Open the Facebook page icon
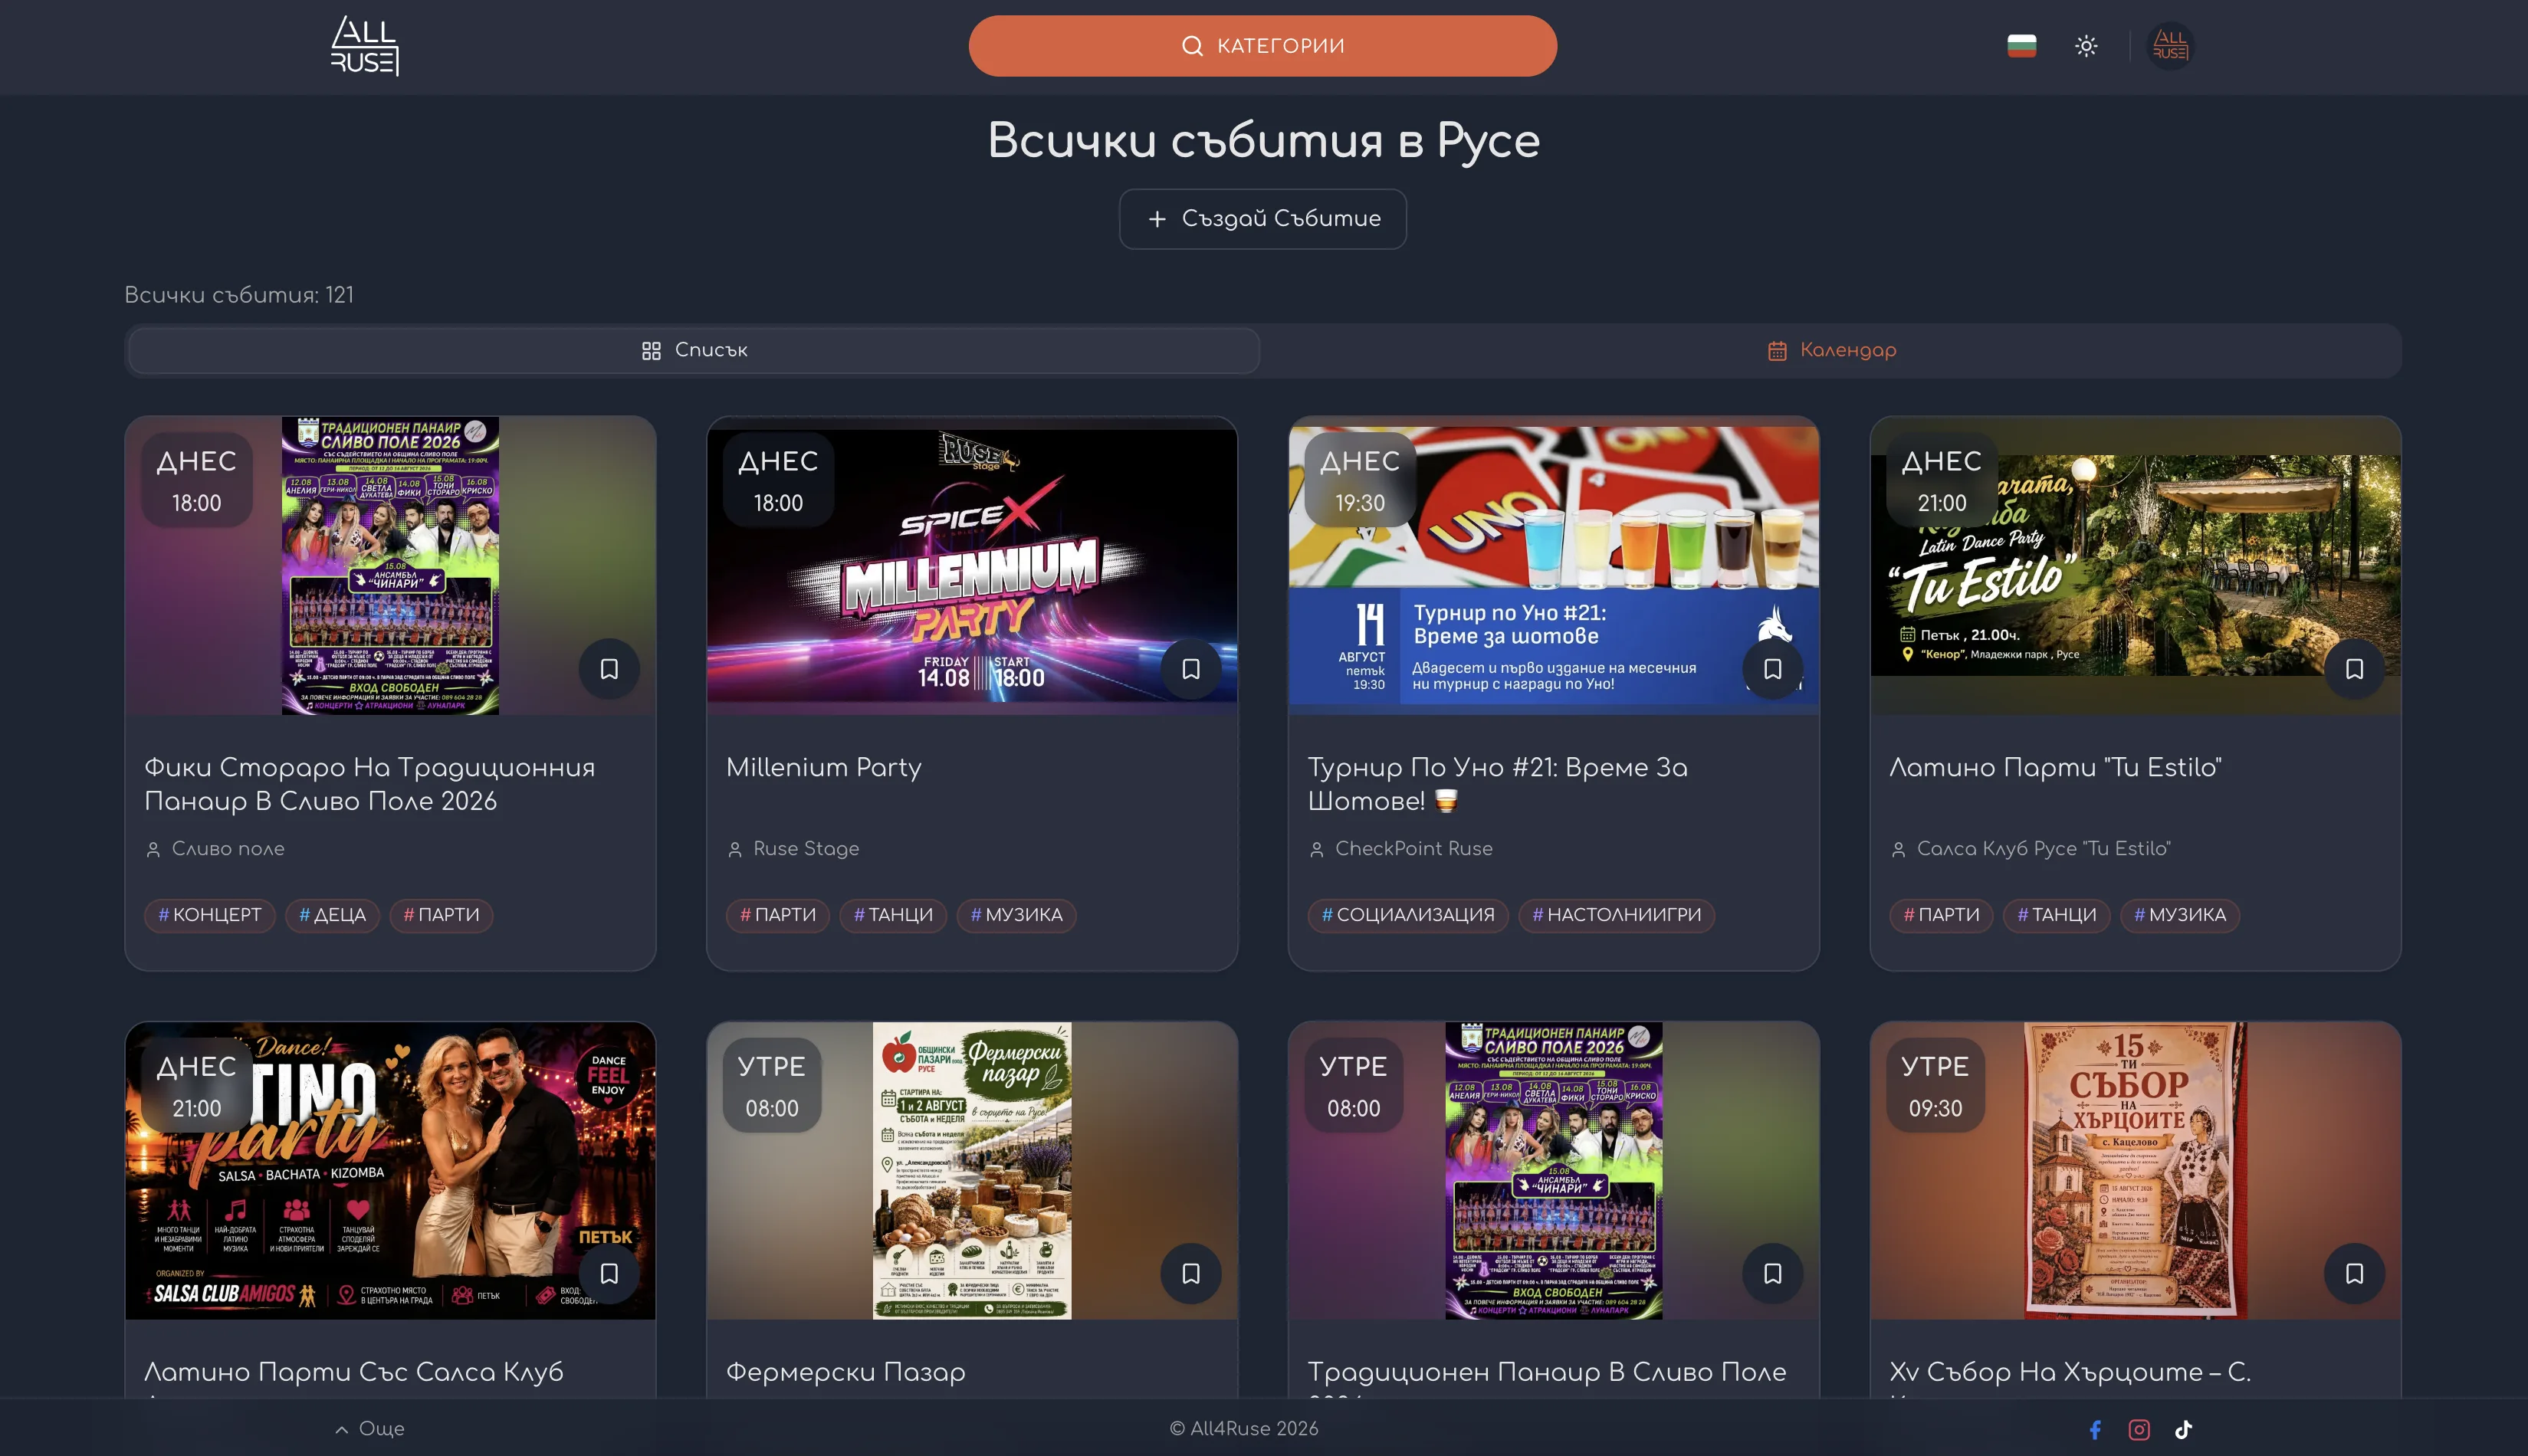Image resolution: width=2528 pixels, height=1456 pixels. tap(2095, 1429)
